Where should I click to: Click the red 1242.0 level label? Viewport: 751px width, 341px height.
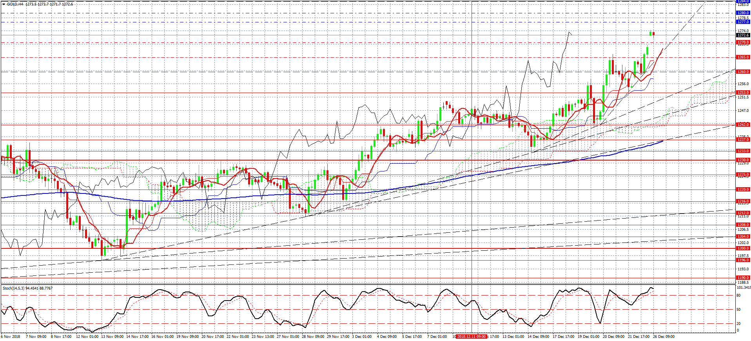743,125
